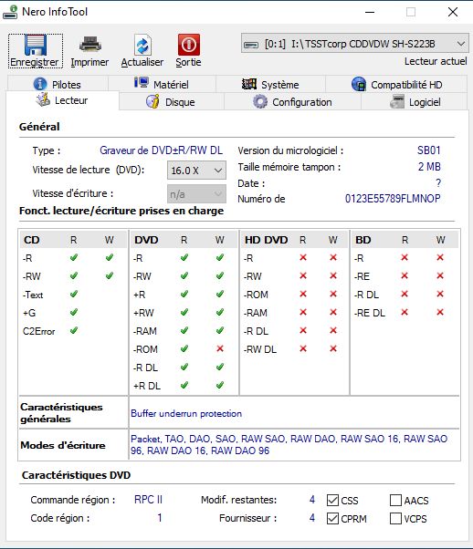The image size is (473, 549).
Task: Click the Enregistrer floppy disk icon
Action: click(x=36, y=45)
